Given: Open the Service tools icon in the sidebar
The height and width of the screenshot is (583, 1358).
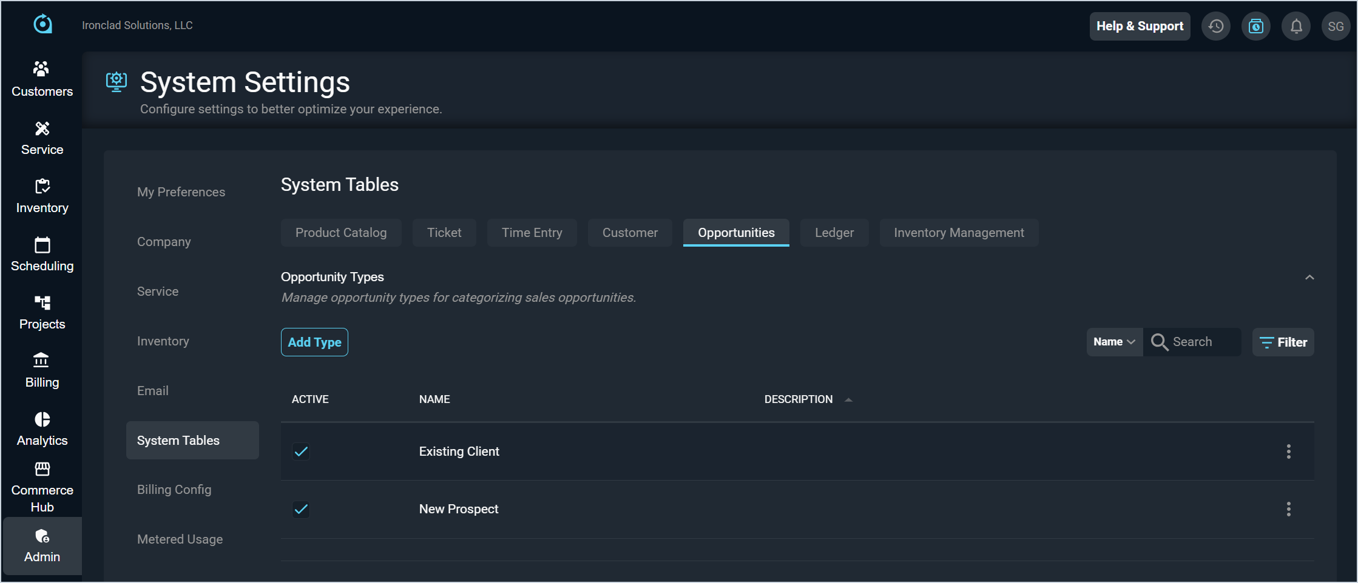Looking at the screenshot, I should tap(42, 128).
